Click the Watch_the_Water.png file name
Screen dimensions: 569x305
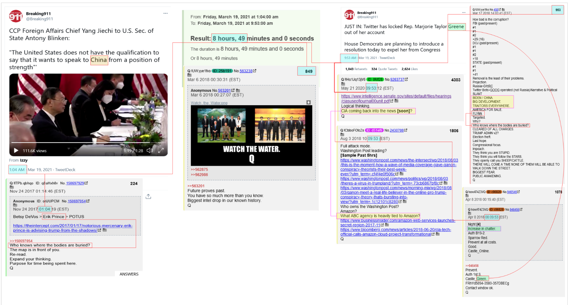click(x=209, y=103)
